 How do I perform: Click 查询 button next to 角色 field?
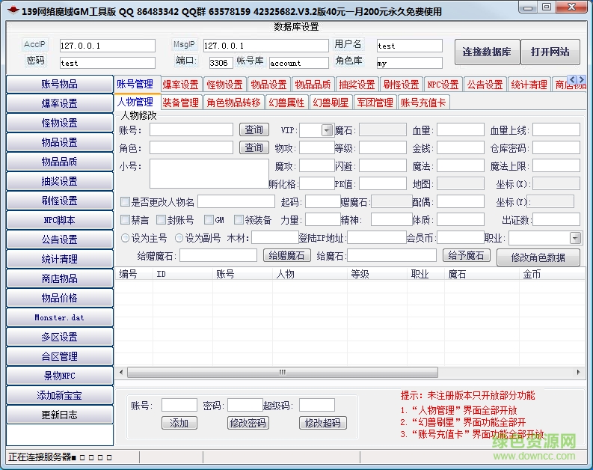254,147
